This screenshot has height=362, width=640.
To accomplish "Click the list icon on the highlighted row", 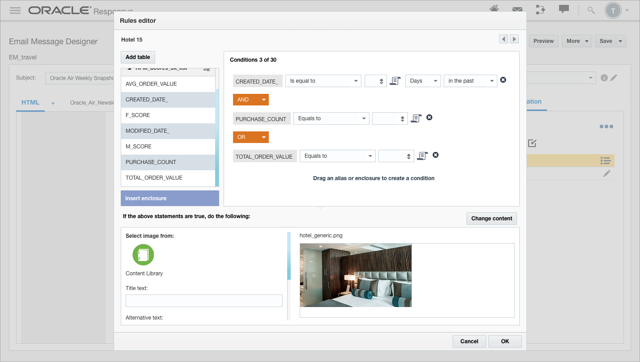I will click(x=606, y=160).
